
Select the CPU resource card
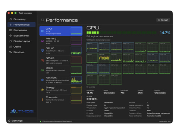(x=61, y=31)
